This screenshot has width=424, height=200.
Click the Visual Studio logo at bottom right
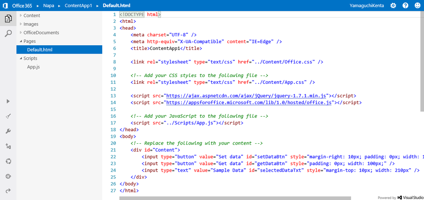(x=400, y=197)
